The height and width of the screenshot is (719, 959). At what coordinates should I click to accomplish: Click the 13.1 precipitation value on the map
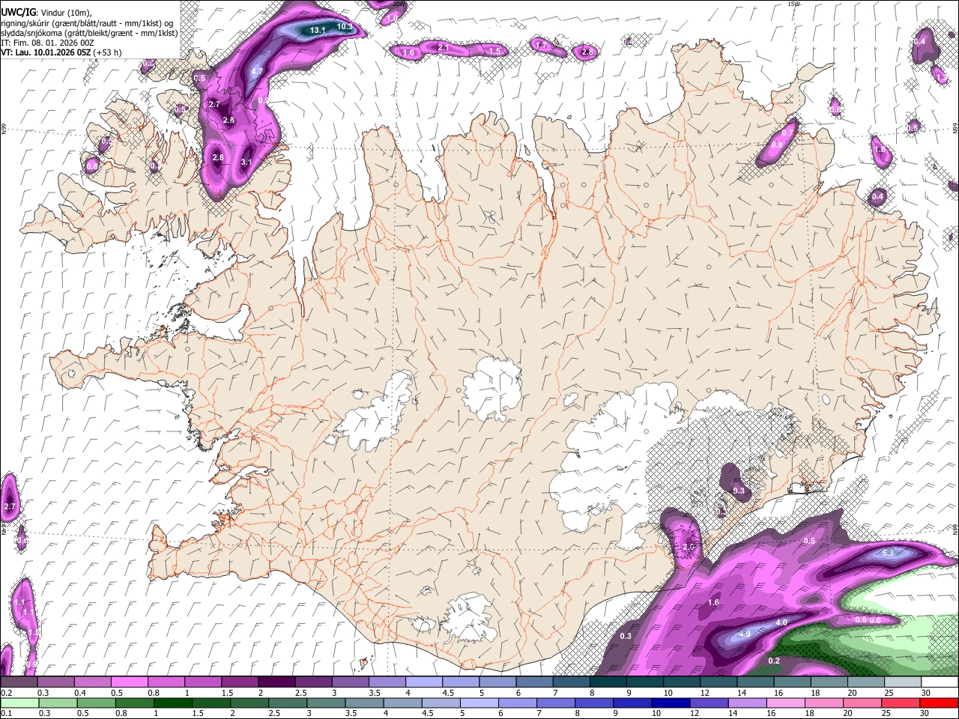(x=318, y=30)
